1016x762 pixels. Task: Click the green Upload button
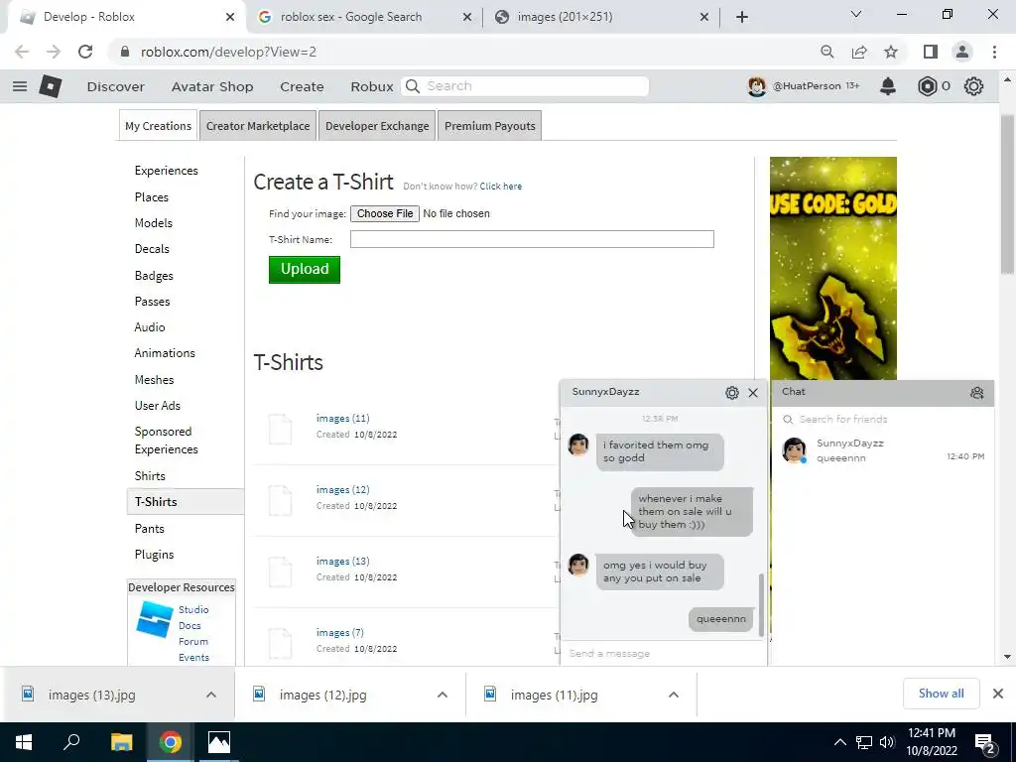(305, 270)
